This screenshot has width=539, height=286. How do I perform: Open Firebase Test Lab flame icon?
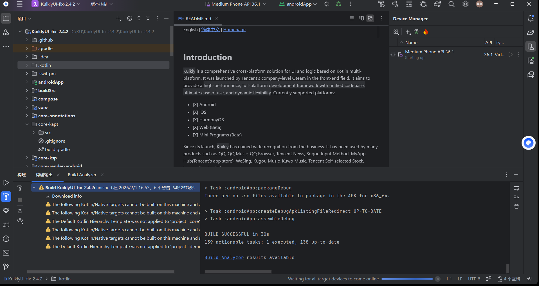pos(426,32)
